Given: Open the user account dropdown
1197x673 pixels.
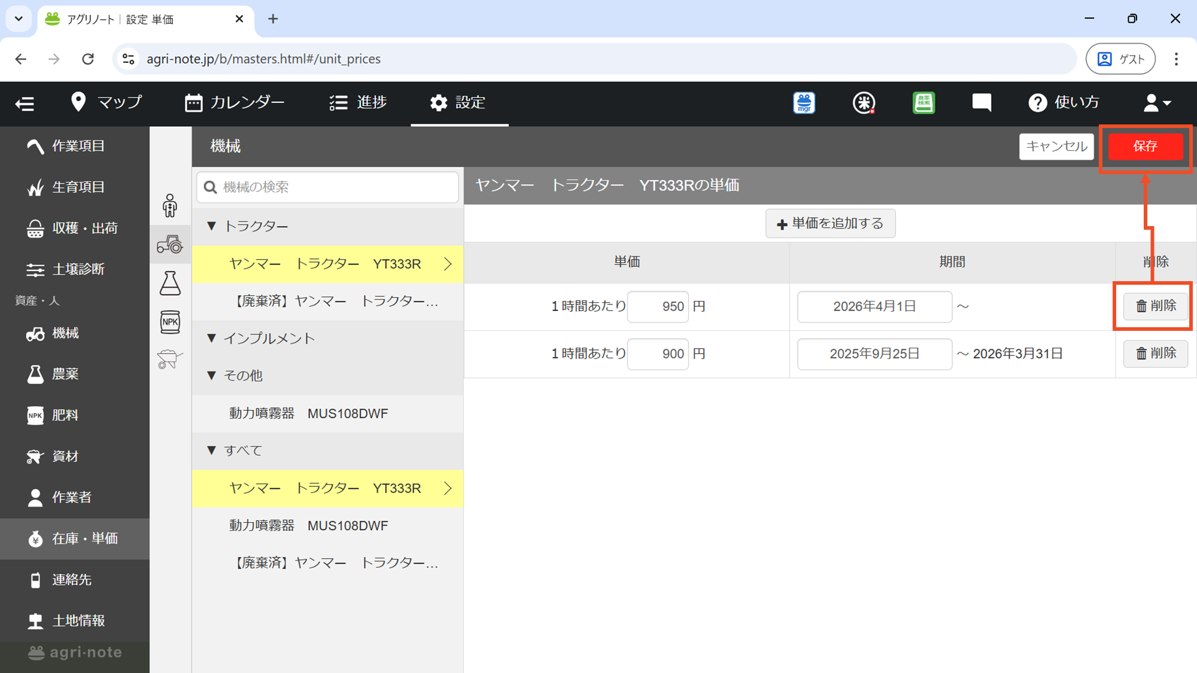Looking at the screenshot, I should pyautogui.click(x=1156, y=103).
